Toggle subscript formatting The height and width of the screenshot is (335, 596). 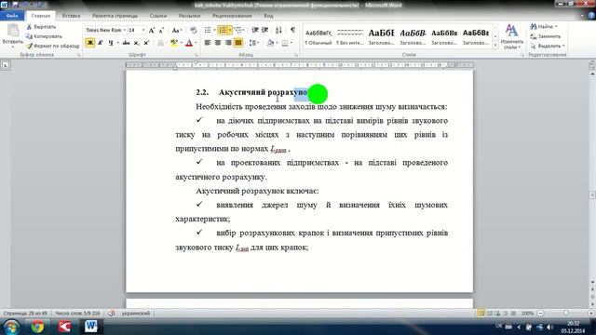[x=137, y=43]
